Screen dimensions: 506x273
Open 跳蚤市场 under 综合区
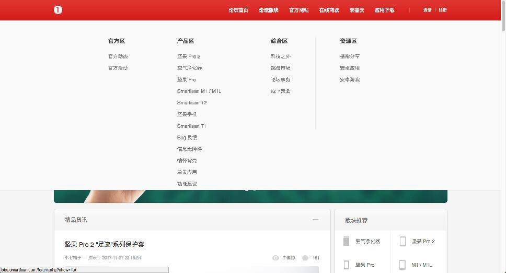pos(280,68)
